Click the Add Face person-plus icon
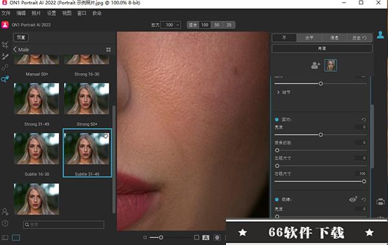 [x=315, y=65]
